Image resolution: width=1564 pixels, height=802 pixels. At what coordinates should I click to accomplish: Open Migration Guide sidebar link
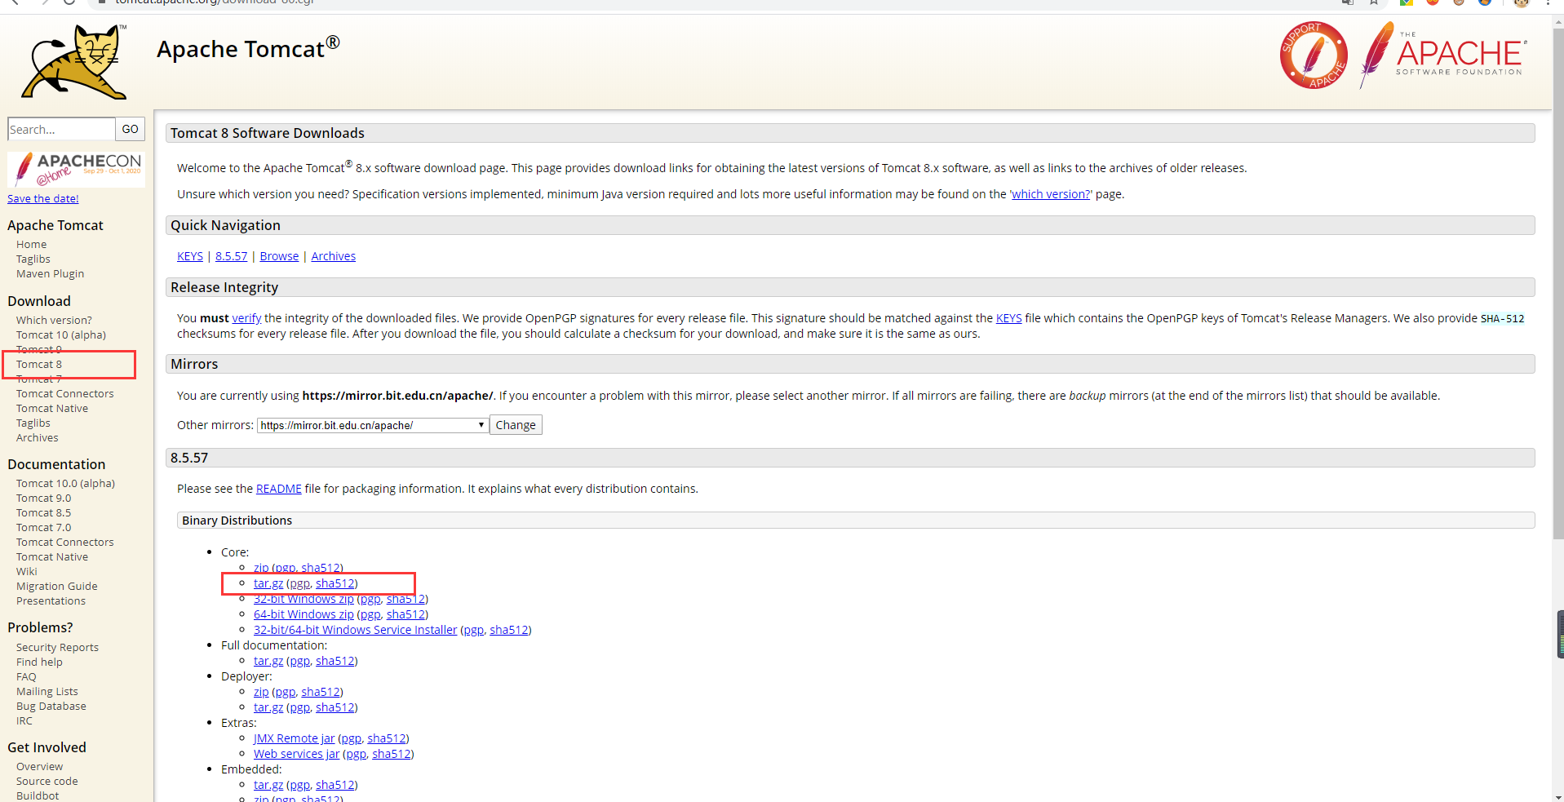click(x=56, y=586)
